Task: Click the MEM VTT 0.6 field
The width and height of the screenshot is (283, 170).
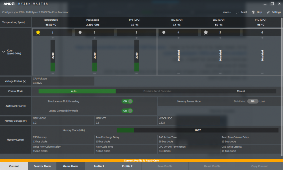Action: [x=126, y=120]
